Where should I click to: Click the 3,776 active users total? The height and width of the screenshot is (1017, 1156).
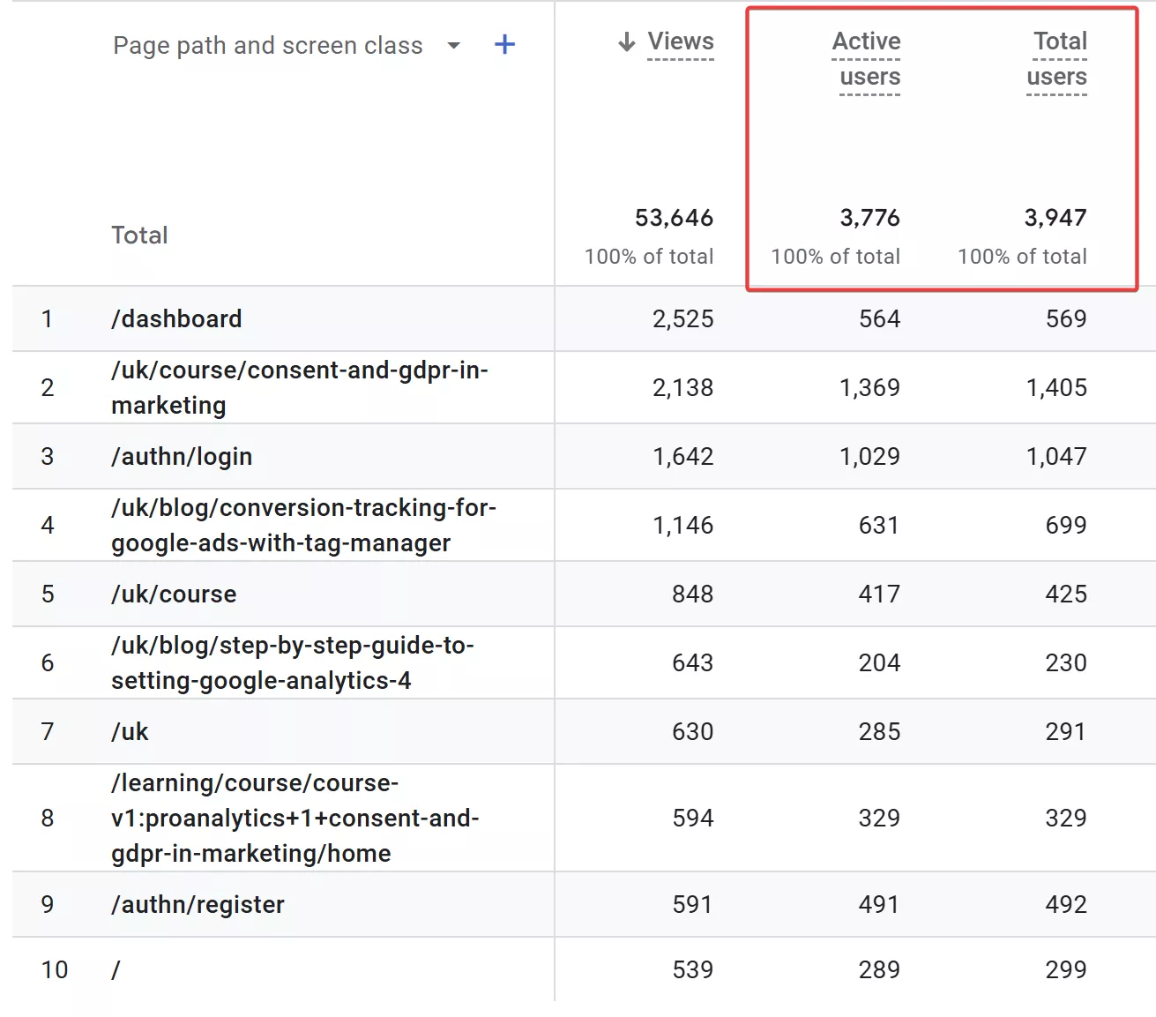point(869,218)
